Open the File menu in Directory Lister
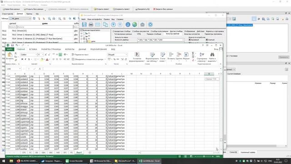Screen dimensions: 291x164 pyautogui.click(x=84, y=19)
